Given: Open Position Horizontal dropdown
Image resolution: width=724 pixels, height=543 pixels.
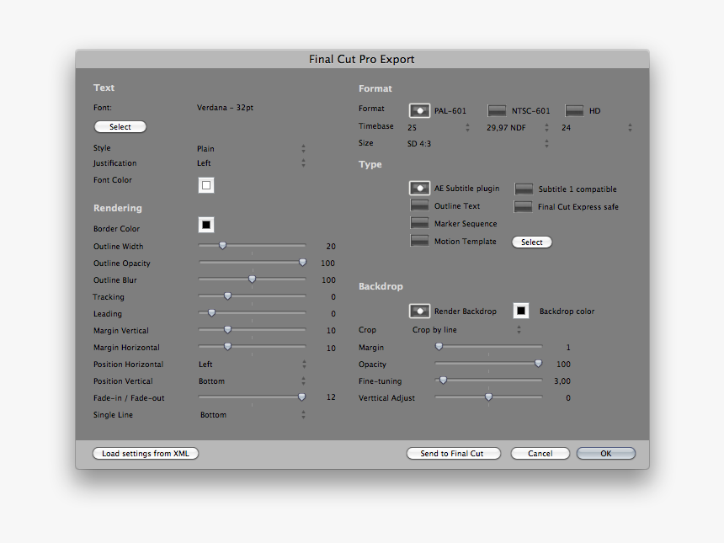Looking at the screenshot, I should [252, 365].
